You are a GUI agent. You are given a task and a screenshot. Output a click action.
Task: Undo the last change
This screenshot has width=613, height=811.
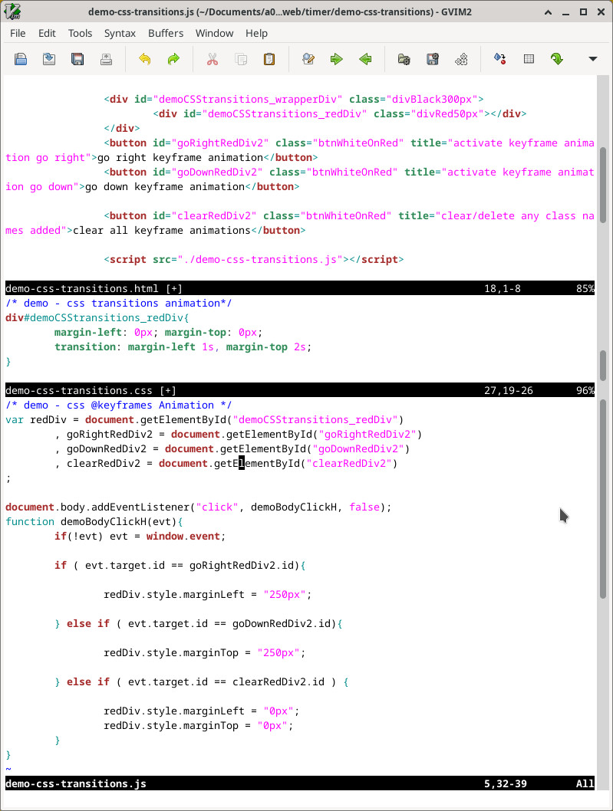point(144,59)
